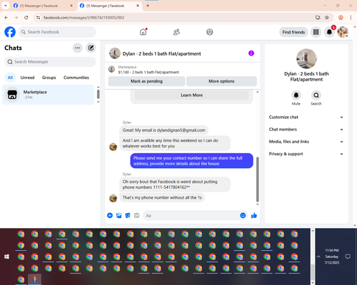Open the Chrome profile icon in the toolbar
The width and height of the screenshot is (357, 285).
[341, 18]
